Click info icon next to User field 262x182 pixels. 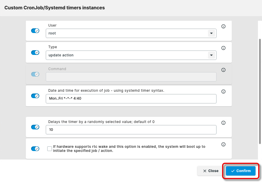(223, 27)
